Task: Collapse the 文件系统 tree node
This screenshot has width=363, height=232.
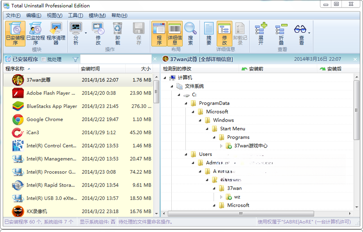Action: (172, 86)
